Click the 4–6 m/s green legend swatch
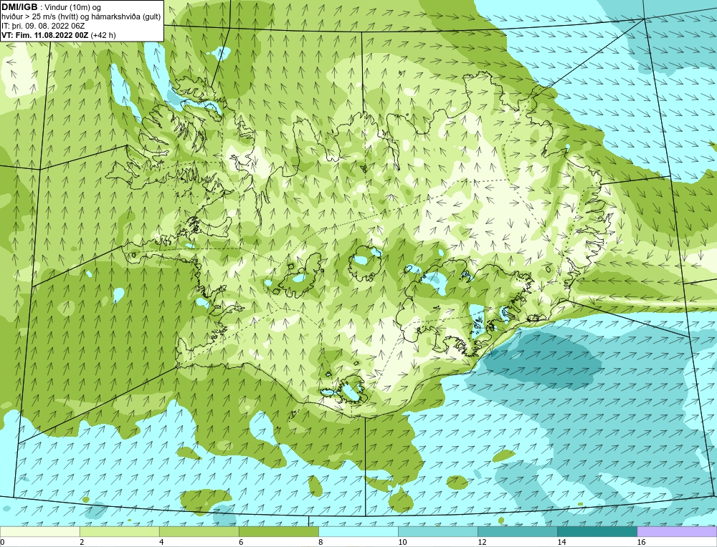Viewport: 717px width, 547px height. (x=199, y=532)
